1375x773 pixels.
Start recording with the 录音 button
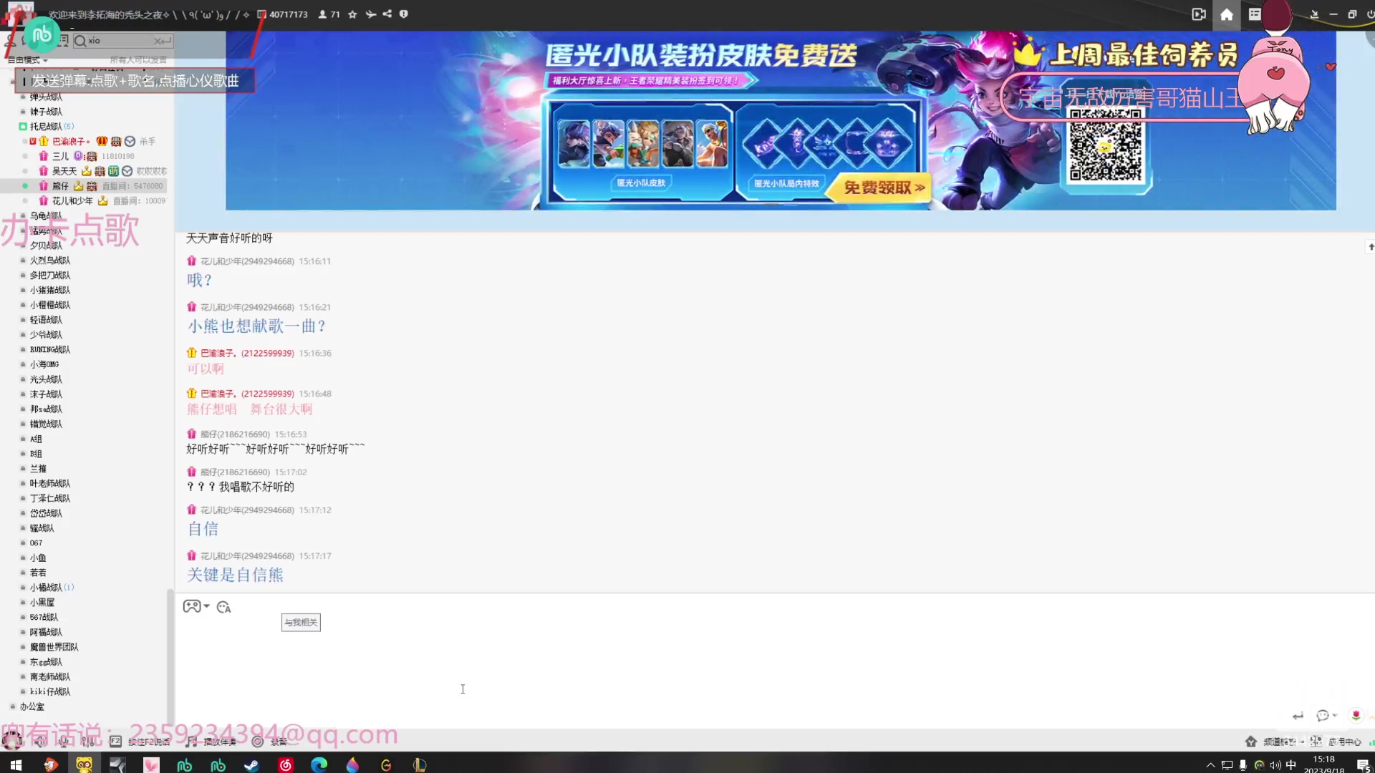270,742
